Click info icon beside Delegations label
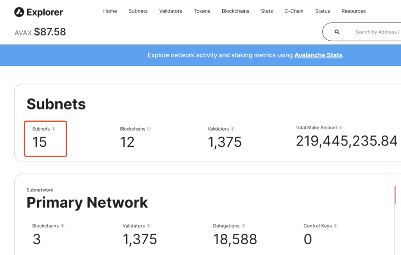401x255 pixels. coord(243,226)
